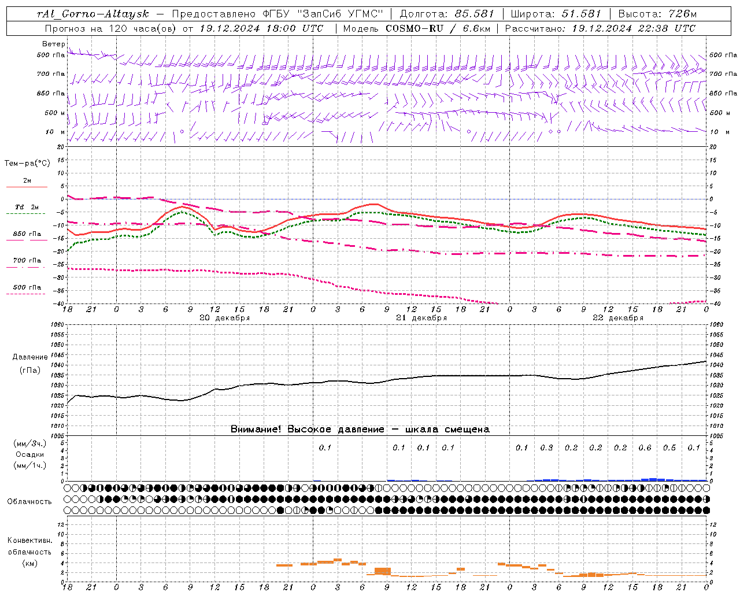The width and height of the screenshot is (740, 592).
Task: Click the forecast start 19.12.2024 18:00 UTC
Action: click(261, 28)
